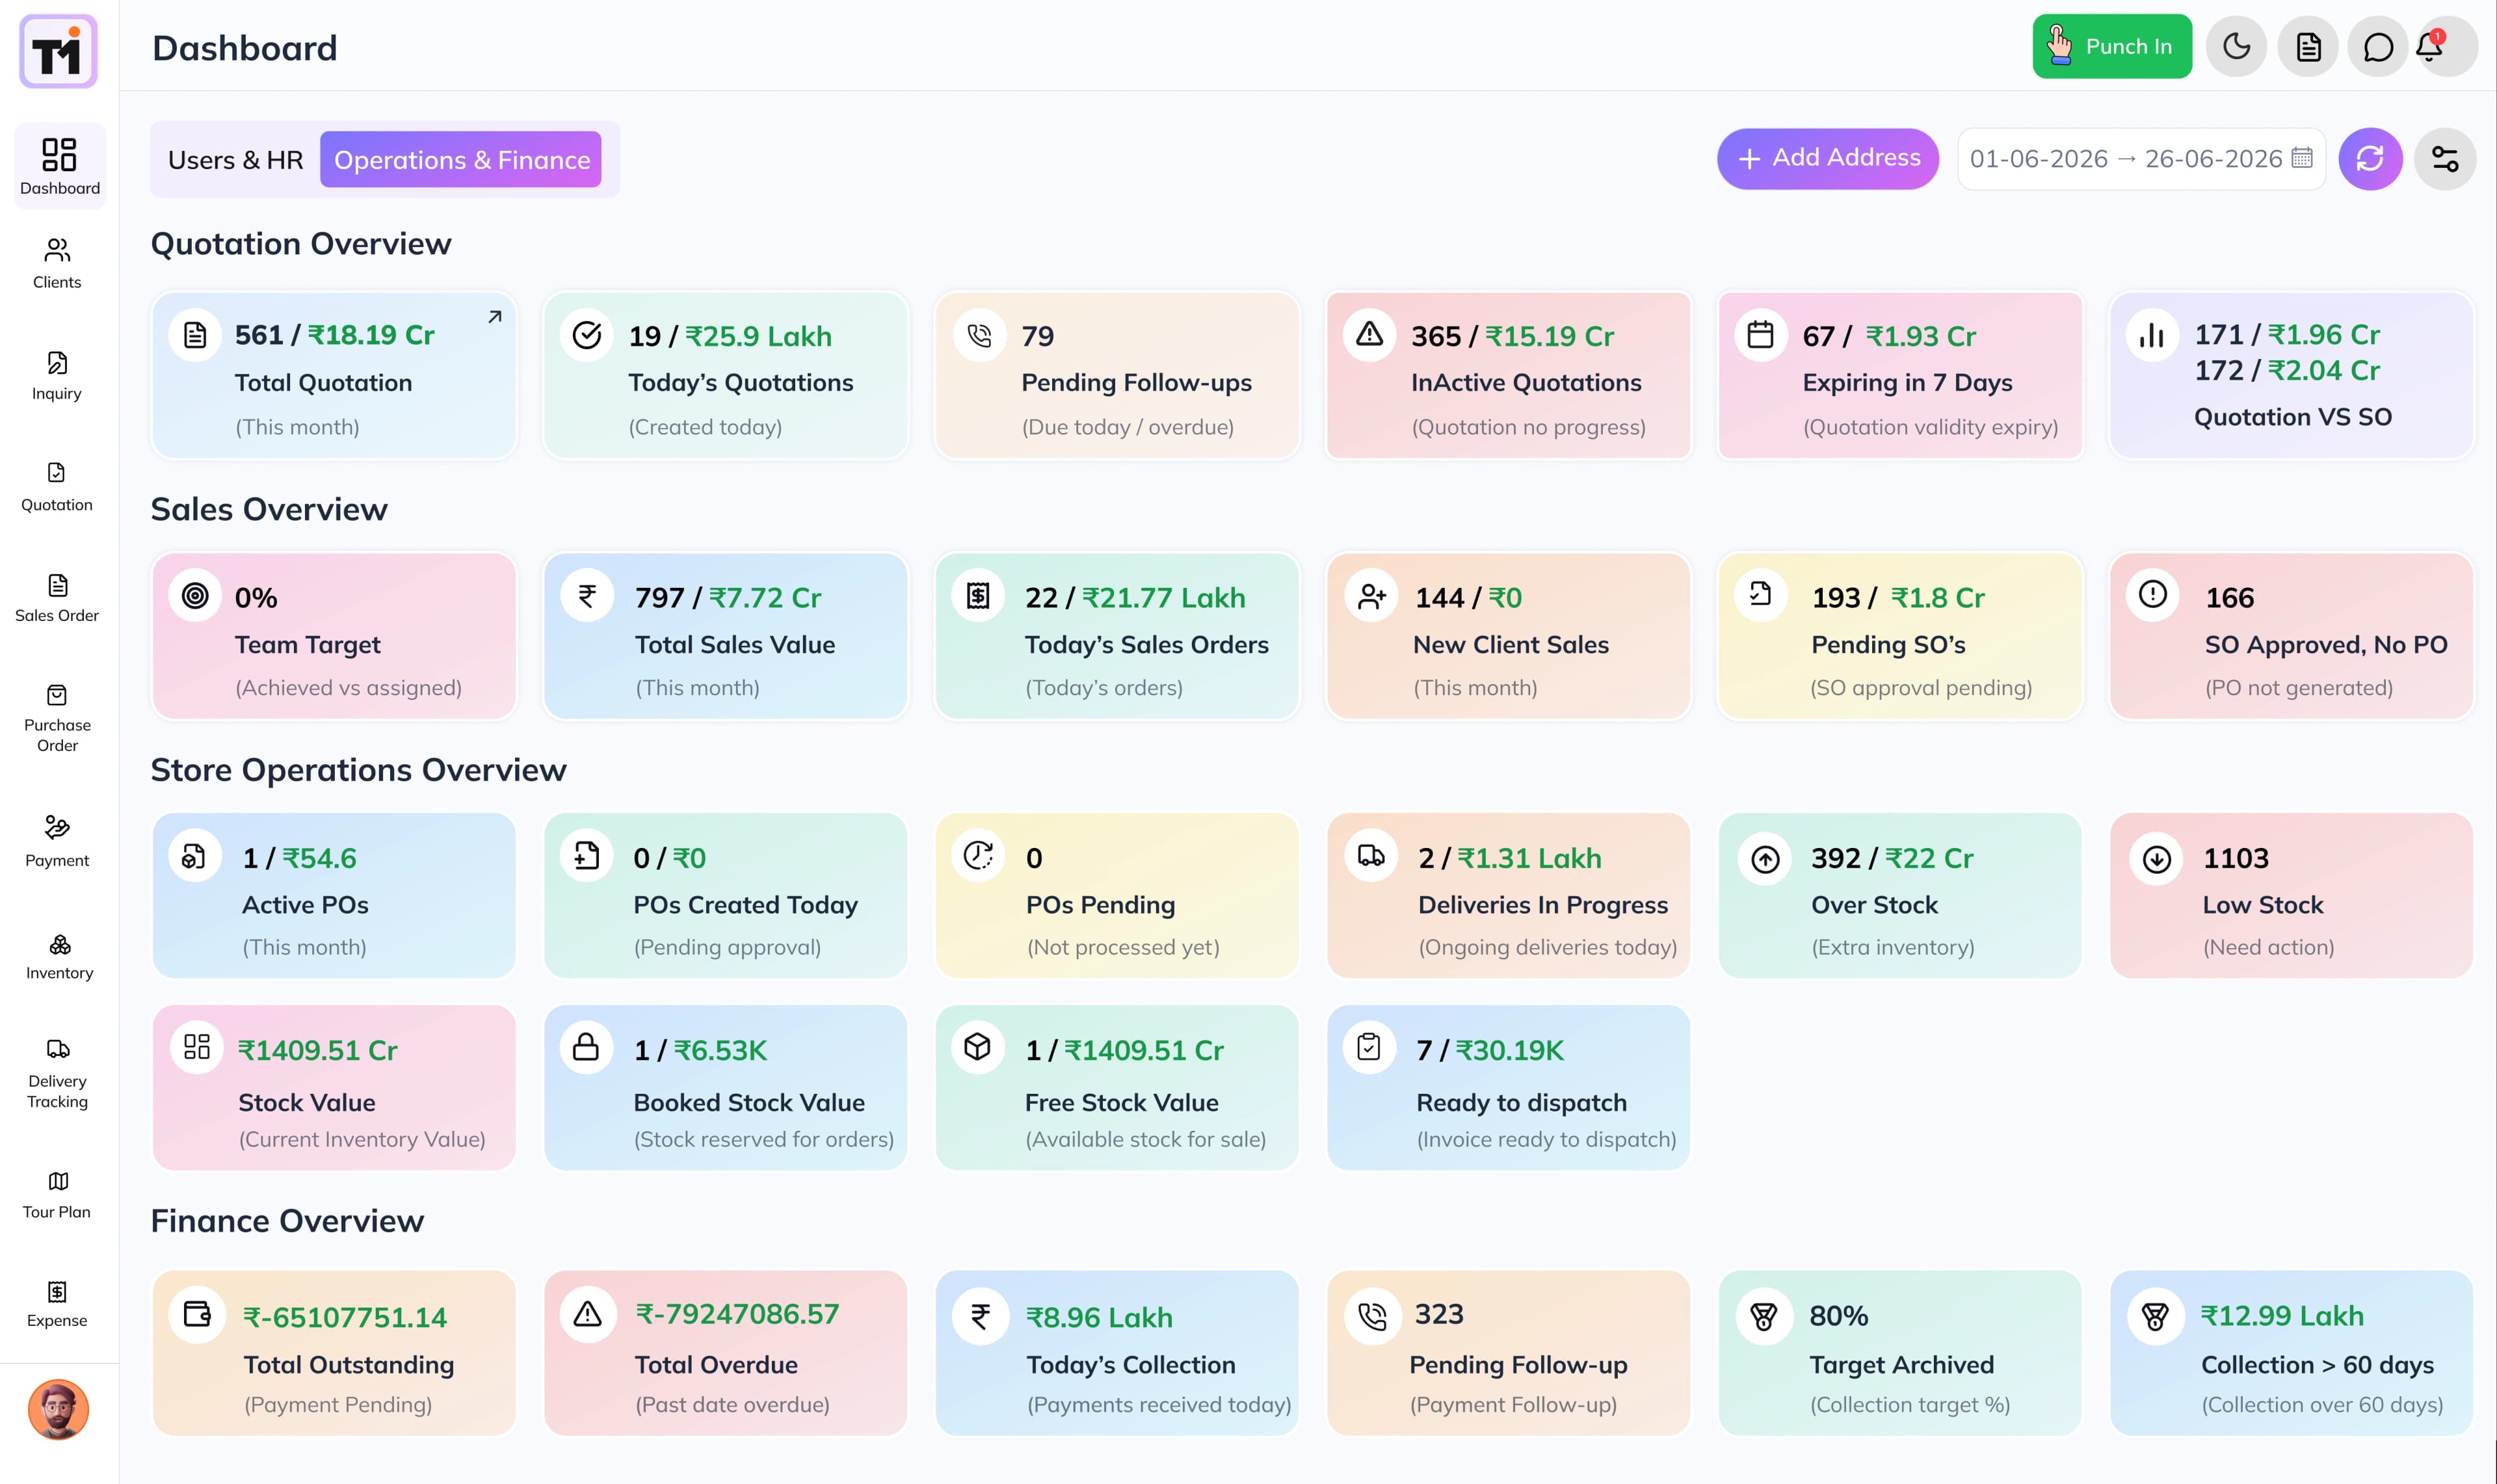This screenshot has width=2497, height=1484.
Task: Open Today's Quotations card
Action: [x=726, y=376]
